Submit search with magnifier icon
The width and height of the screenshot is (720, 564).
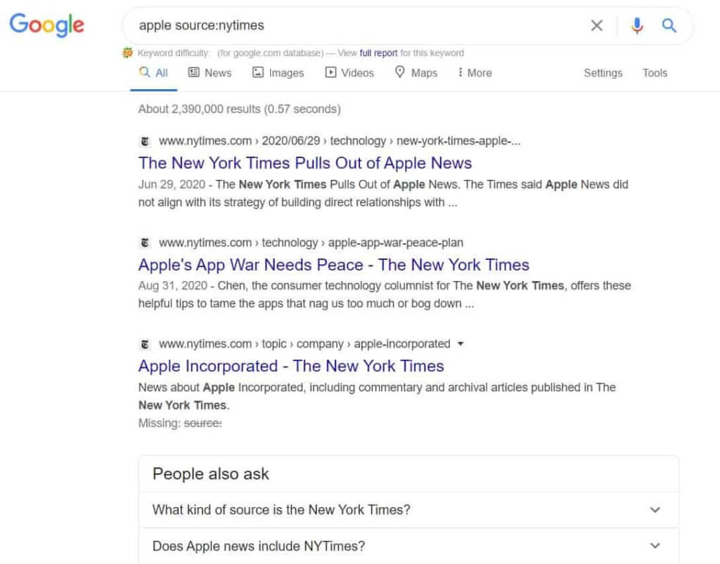pyautogui.click(x=669, y=25)
